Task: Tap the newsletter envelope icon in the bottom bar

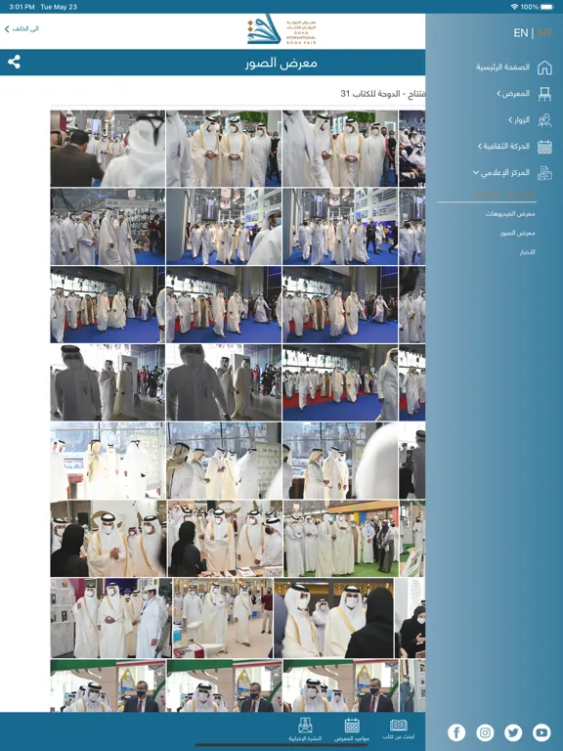Action: 305,726
